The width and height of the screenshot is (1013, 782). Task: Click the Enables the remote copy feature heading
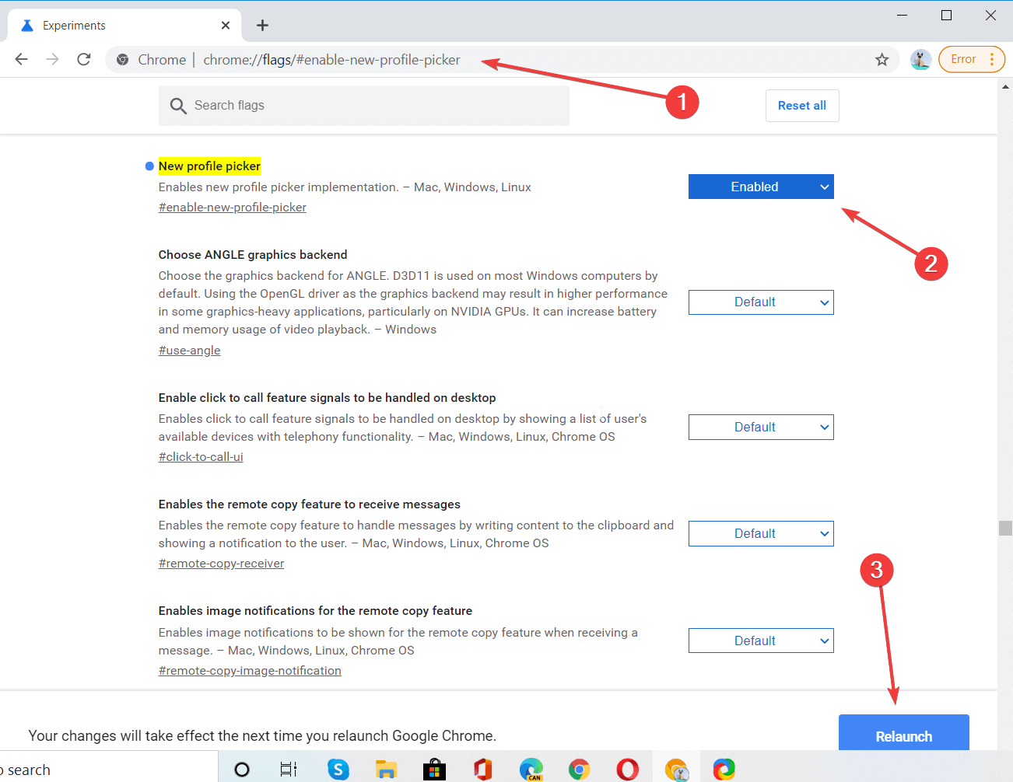pyautogui.click(x=310, y=504)
